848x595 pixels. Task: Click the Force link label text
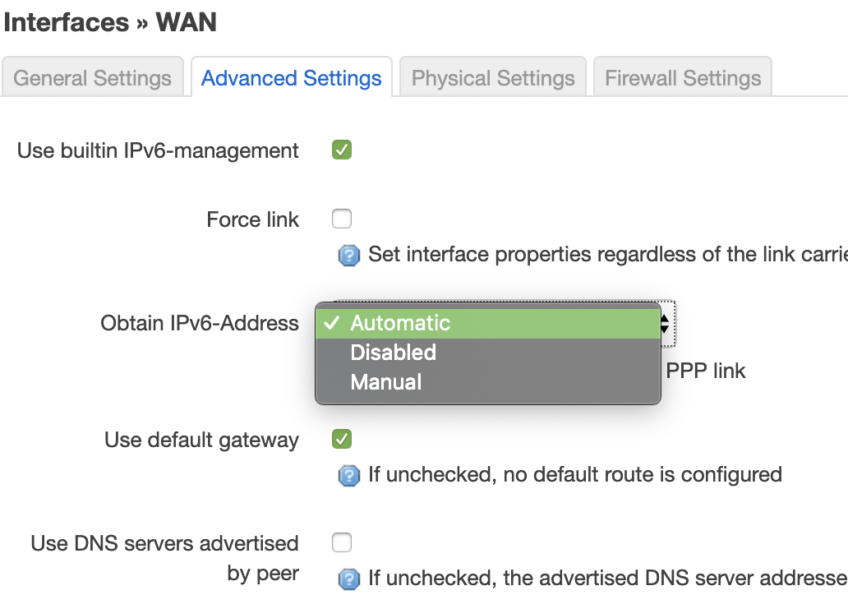(x=253, y=220)
